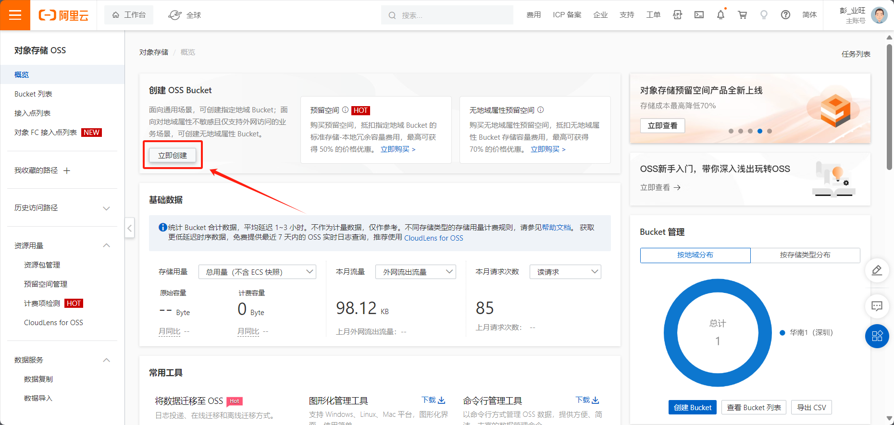Open the 外网流出流量 dropdown

point(416,272)
